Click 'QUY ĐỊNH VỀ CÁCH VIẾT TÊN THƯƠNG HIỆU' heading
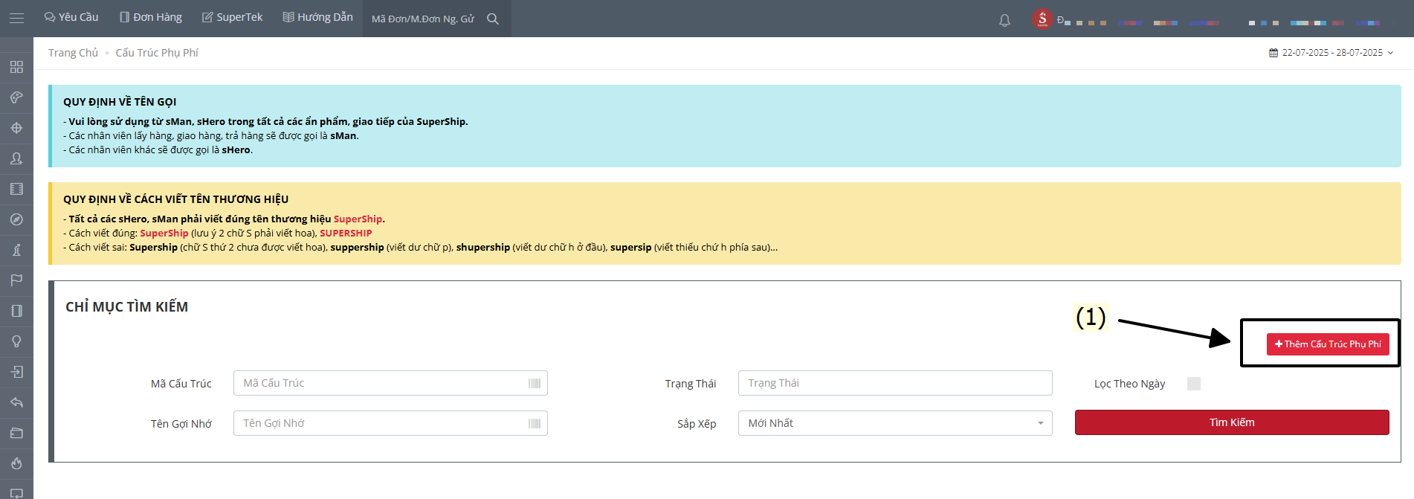Screen dimensions: 1414x499 click(x=175, y=199)
